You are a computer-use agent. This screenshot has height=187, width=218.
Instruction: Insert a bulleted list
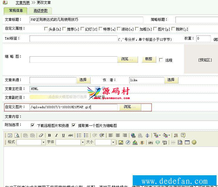point(86,135)
